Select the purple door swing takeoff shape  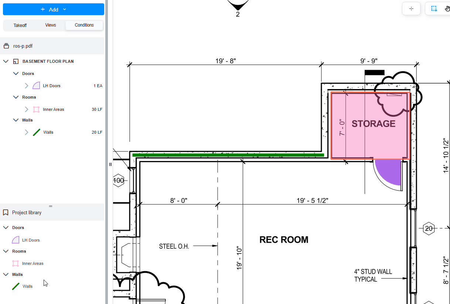coord(391,173)
